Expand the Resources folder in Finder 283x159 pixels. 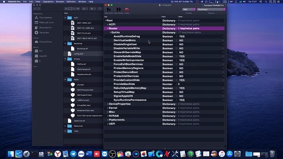pos(65,126)
